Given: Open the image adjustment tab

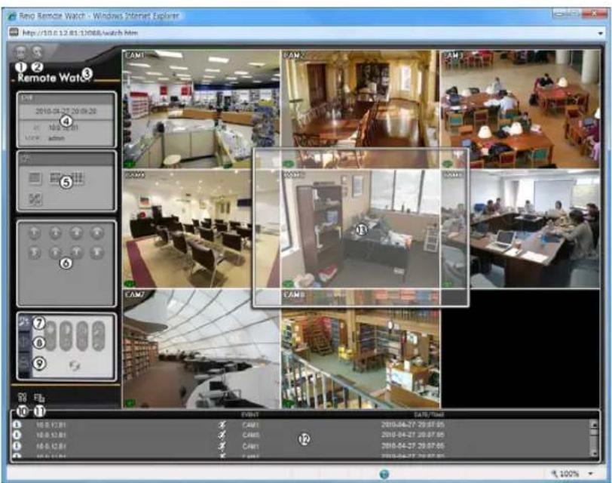Looking at the screenshot, I should pos(25,323).
